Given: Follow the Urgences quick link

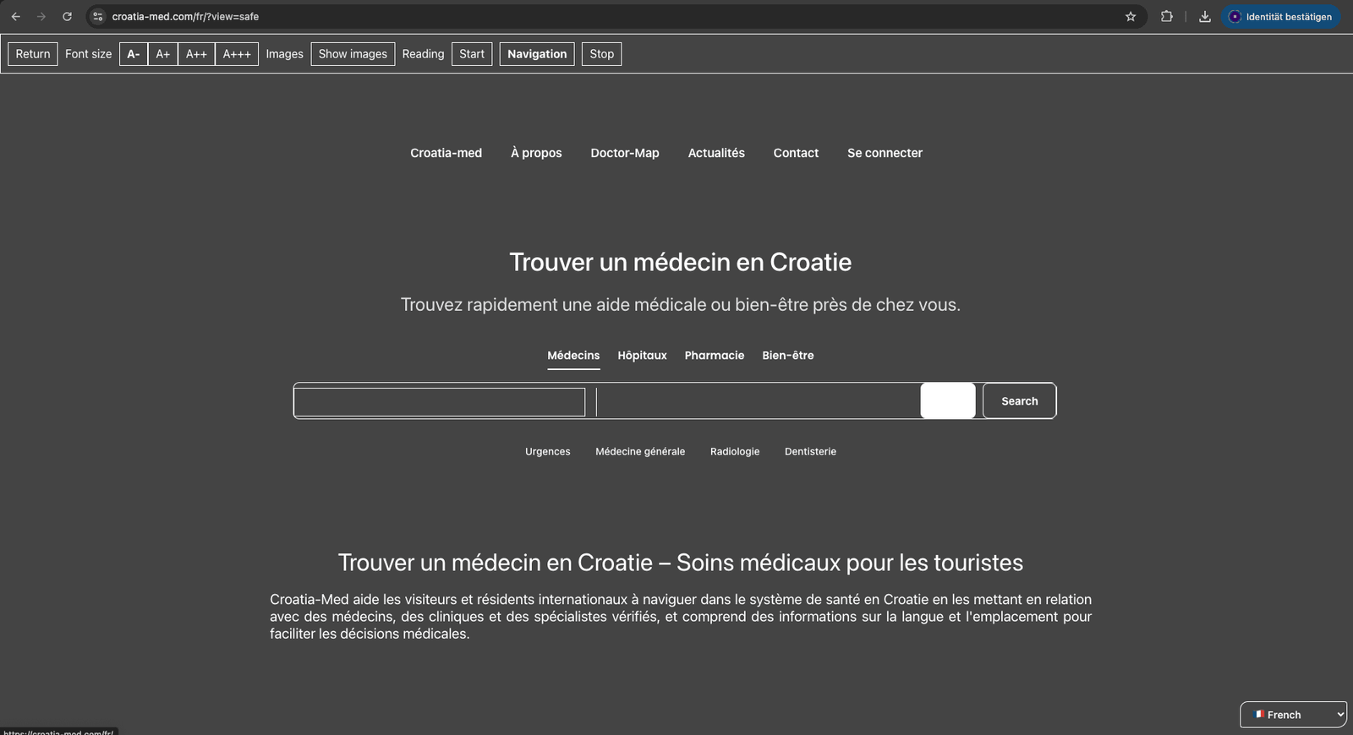Looking at the screenshot, I should pos(547,452).
